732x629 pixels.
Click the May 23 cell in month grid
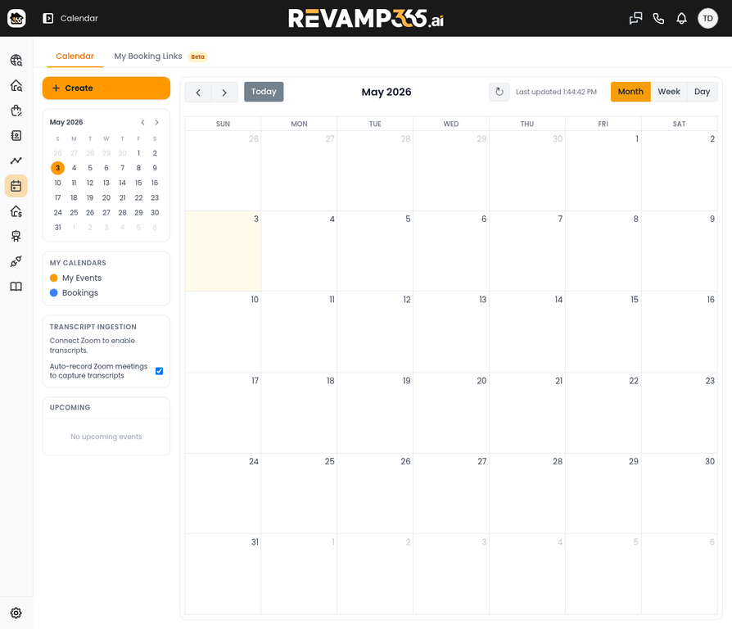click(x=680, y=413)
